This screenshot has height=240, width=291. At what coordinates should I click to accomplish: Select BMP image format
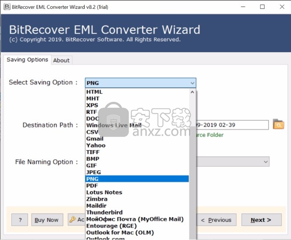pyautogui.click(x=137, y=159)
